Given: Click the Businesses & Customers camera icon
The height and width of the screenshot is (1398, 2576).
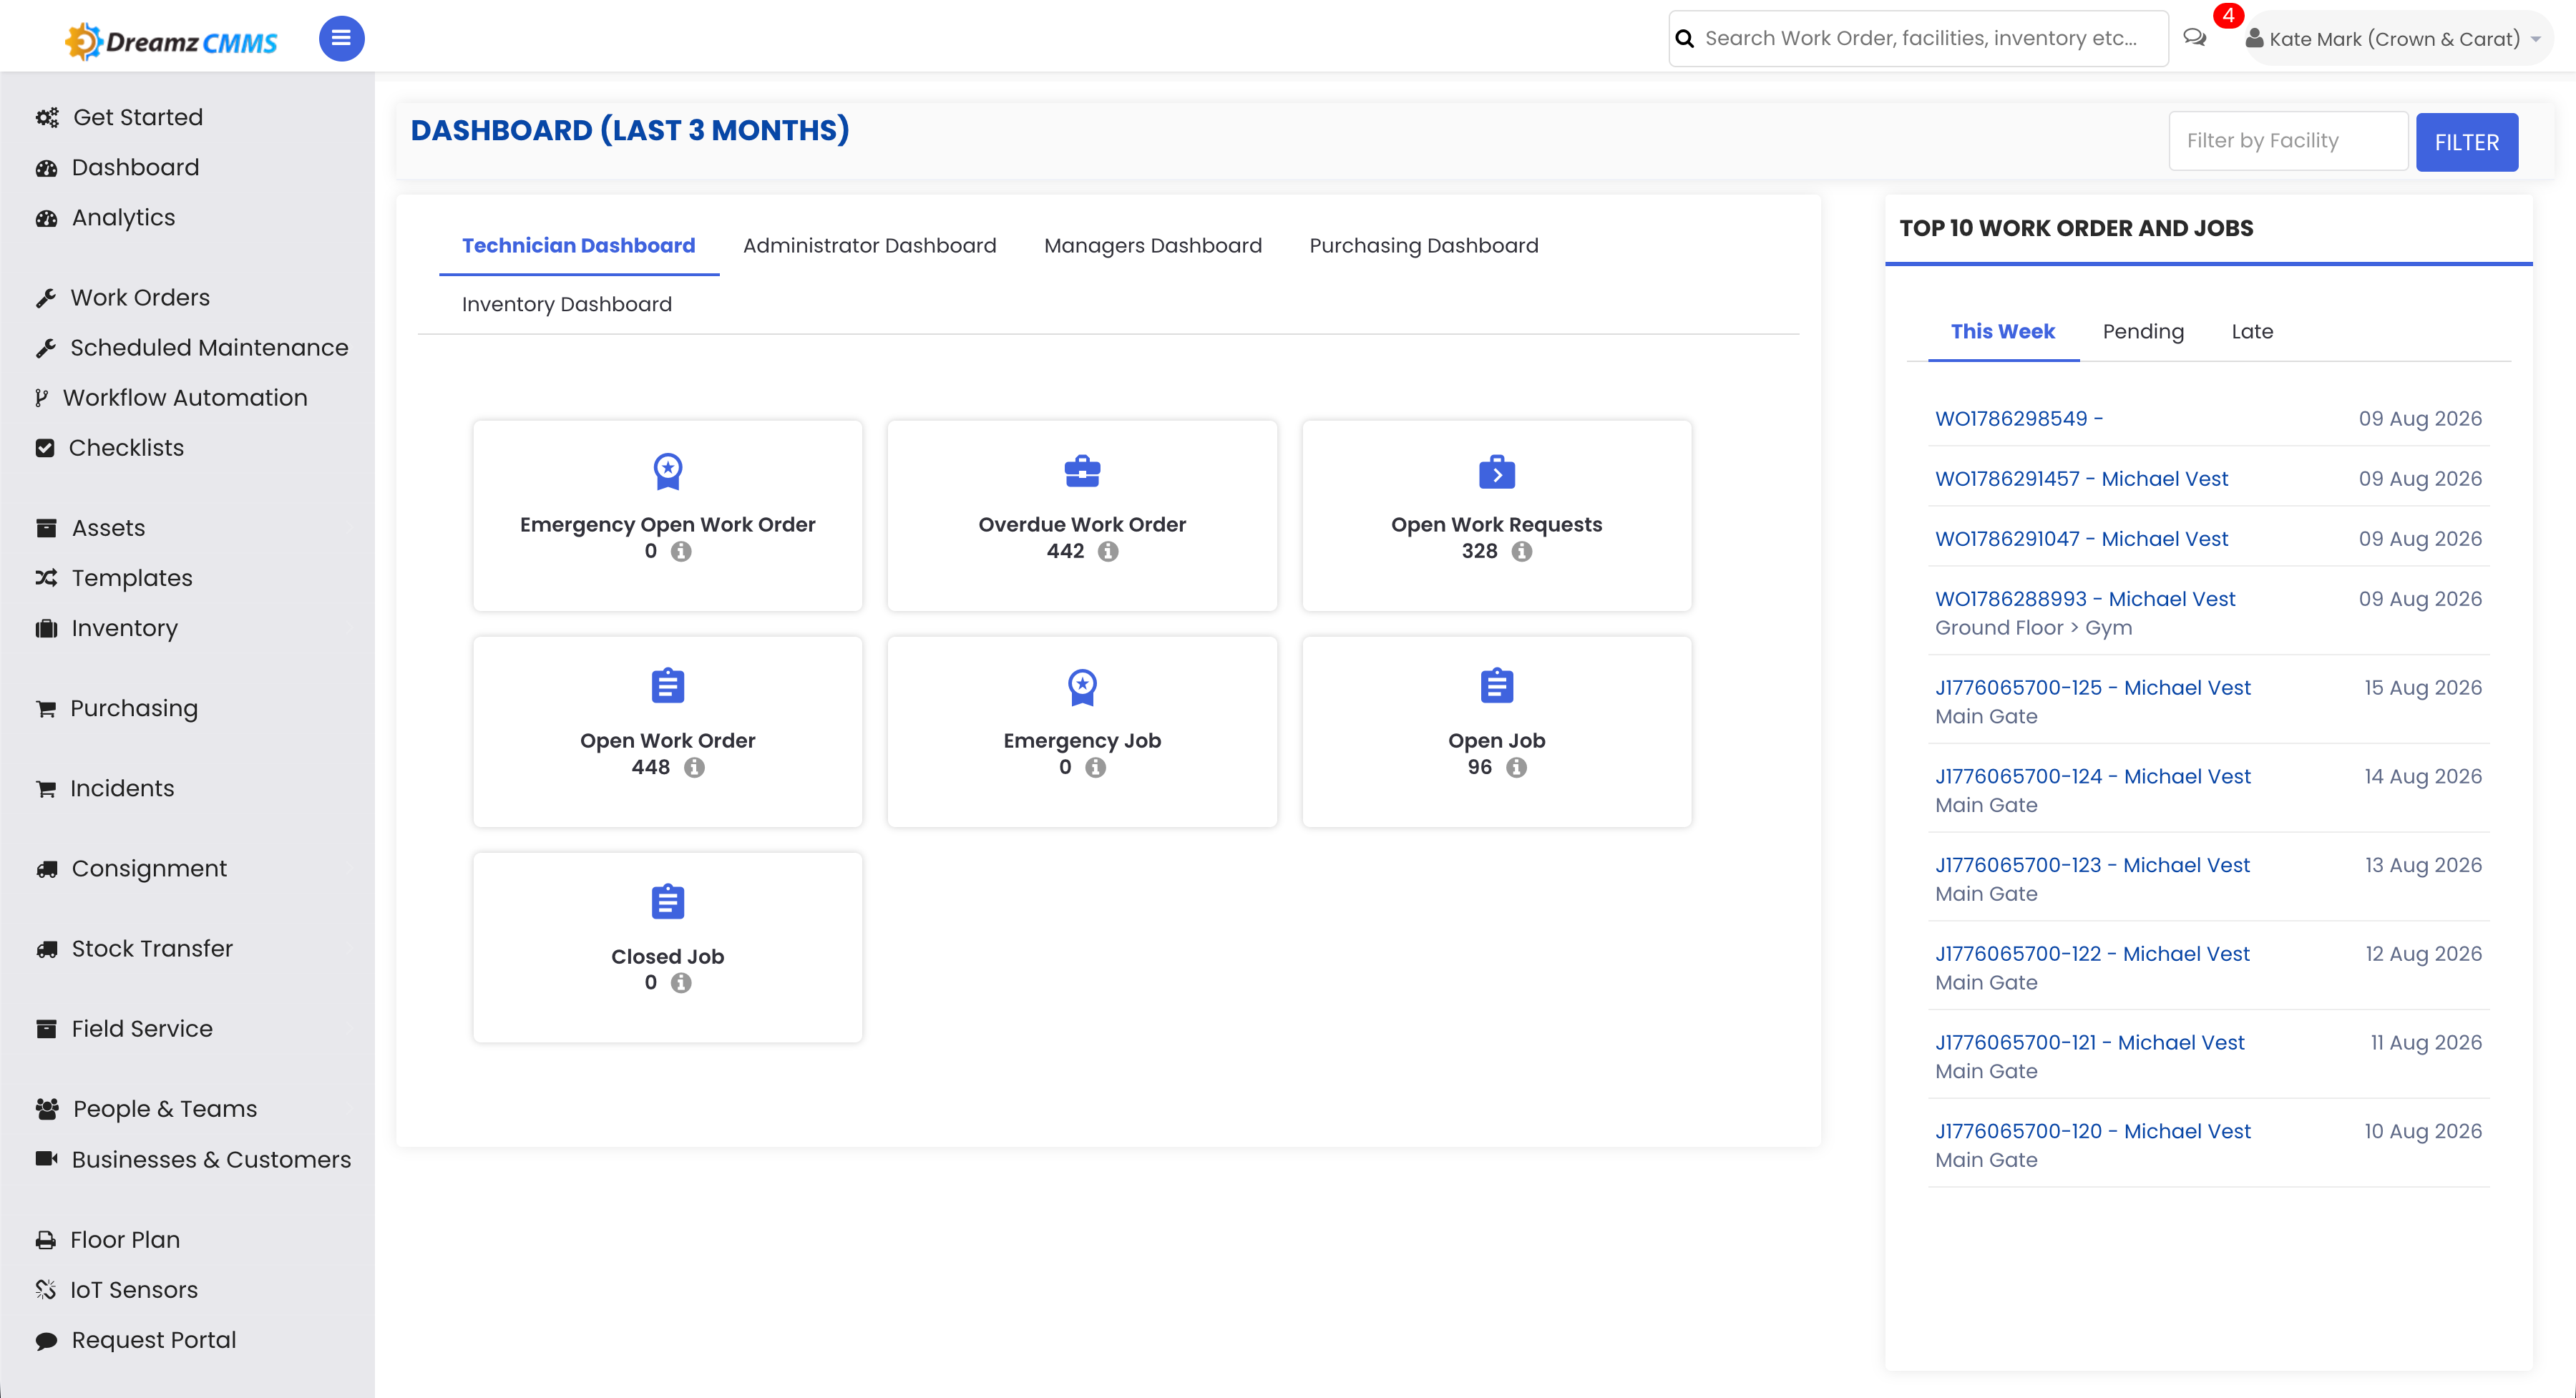Looking at the screenshot, I should point(46,1159).
